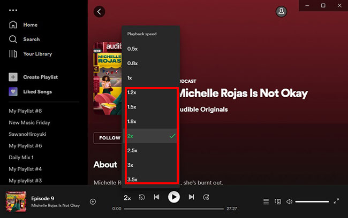
Task: Open Liked Songs heart icon
Action: point(13,91)
